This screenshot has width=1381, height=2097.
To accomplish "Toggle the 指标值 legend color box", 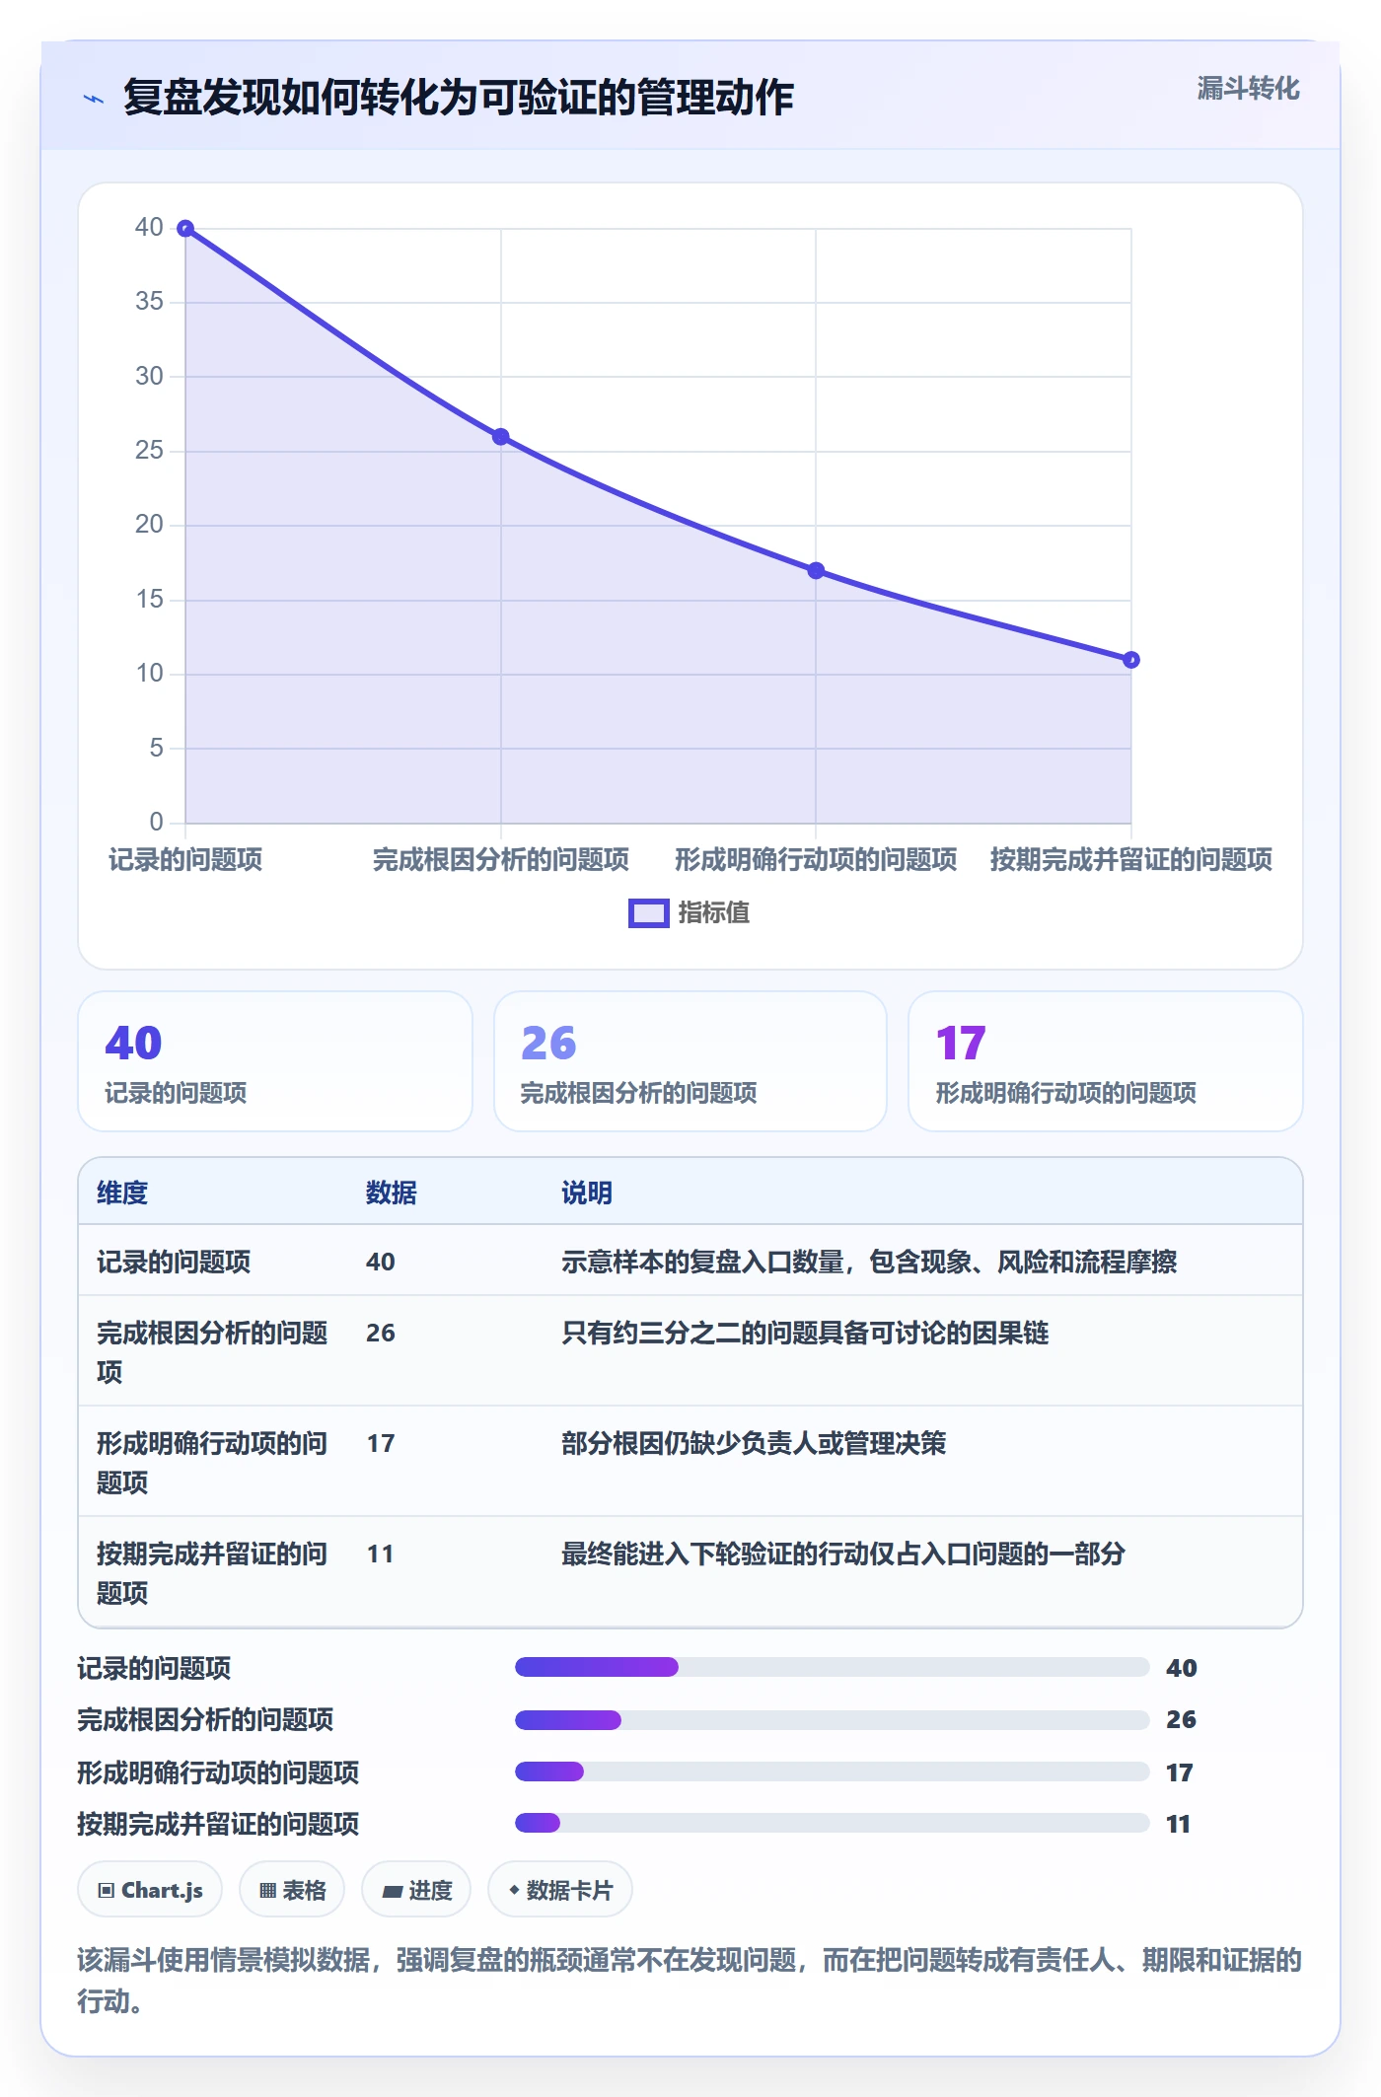I will [x=649, y=913].
